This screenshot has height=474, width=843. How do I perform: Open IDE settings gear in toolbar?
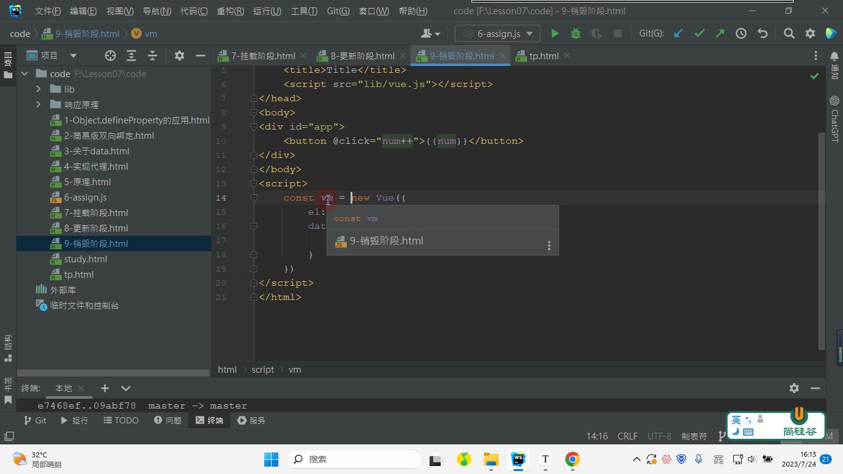(810, 33)
